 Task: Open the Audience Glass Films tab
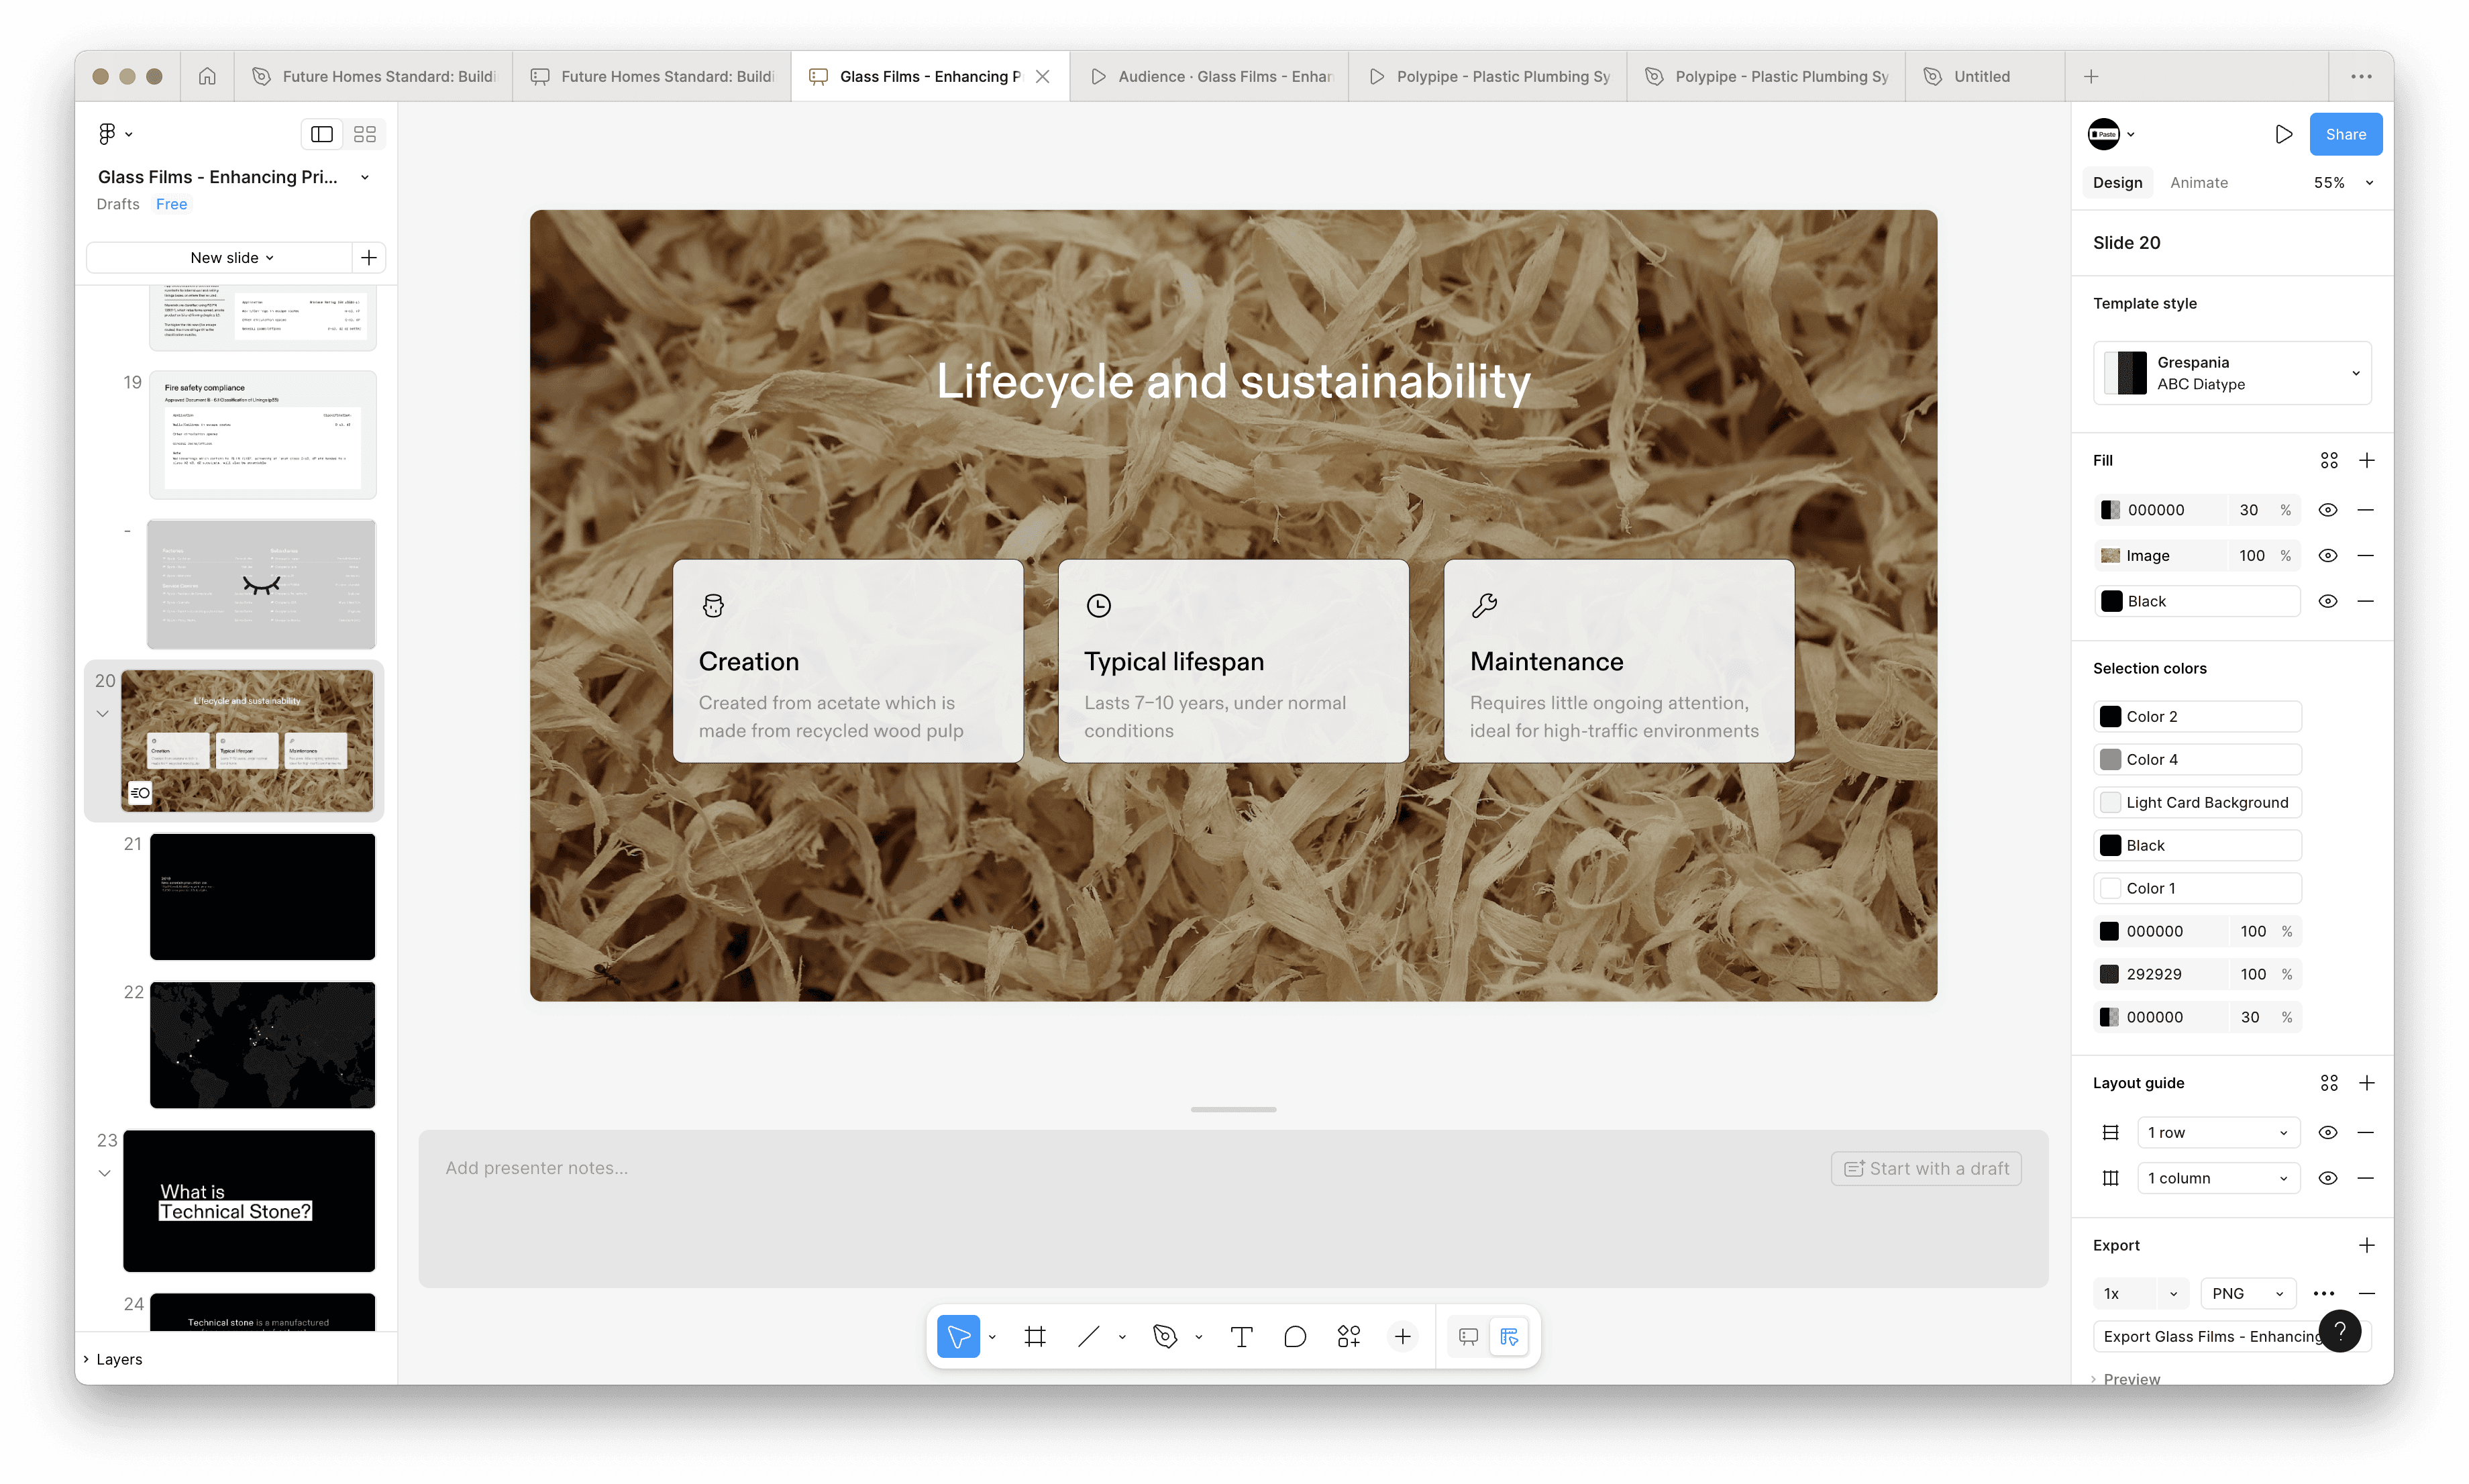point(1209,76)
